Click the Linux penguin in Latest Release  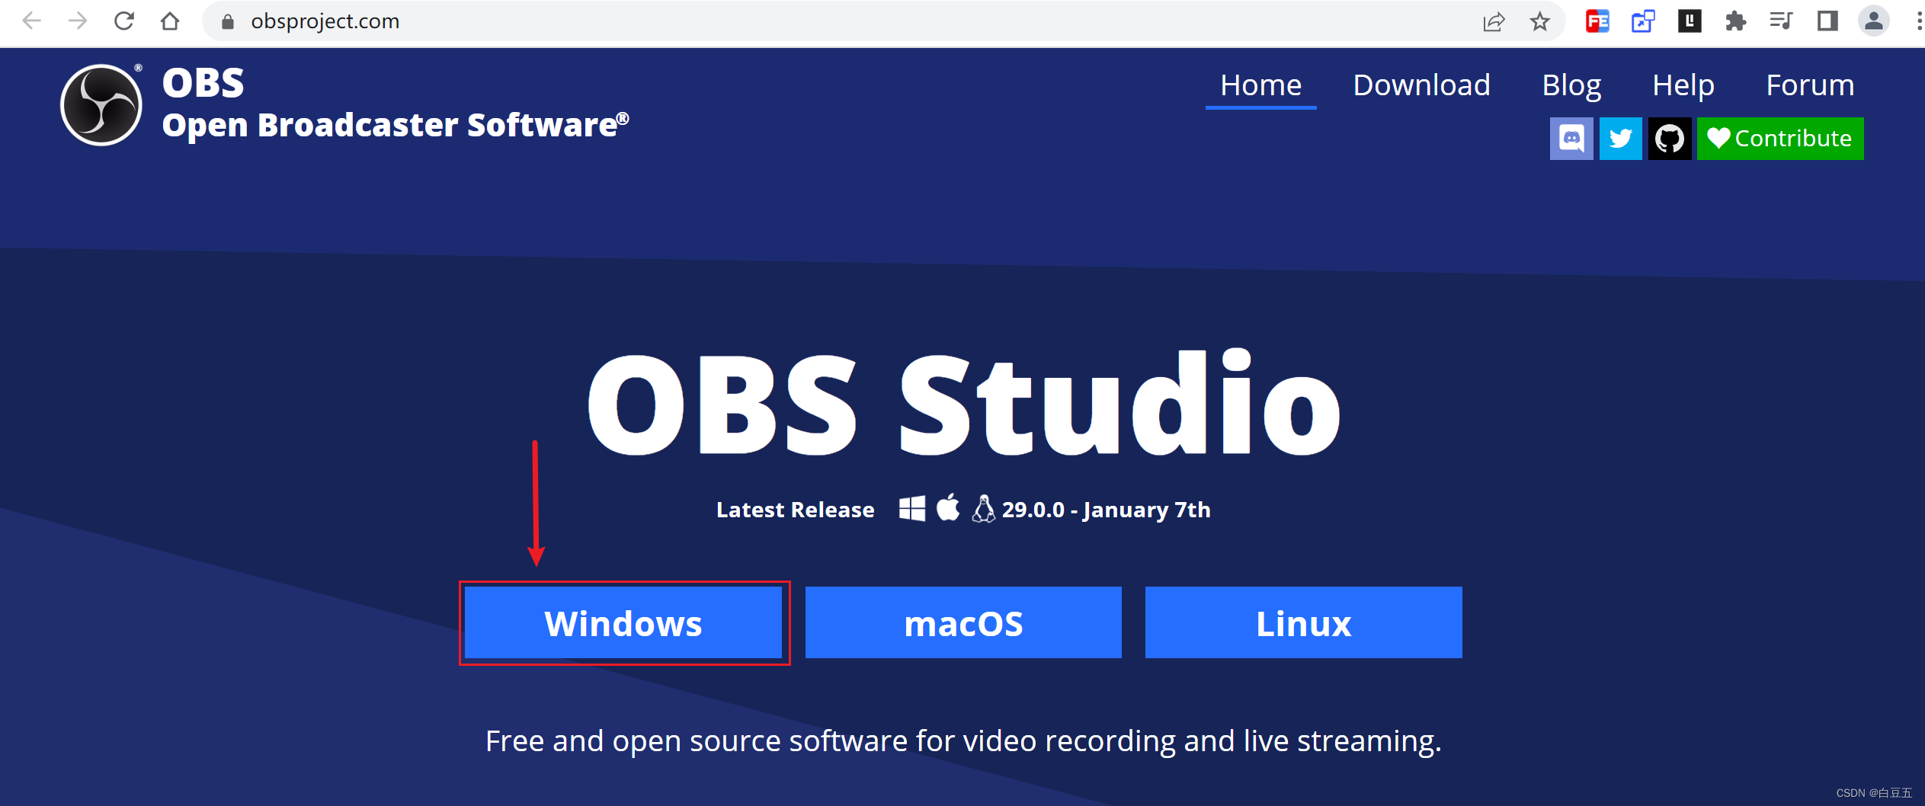pyautogui.click(x=983, y=508)
